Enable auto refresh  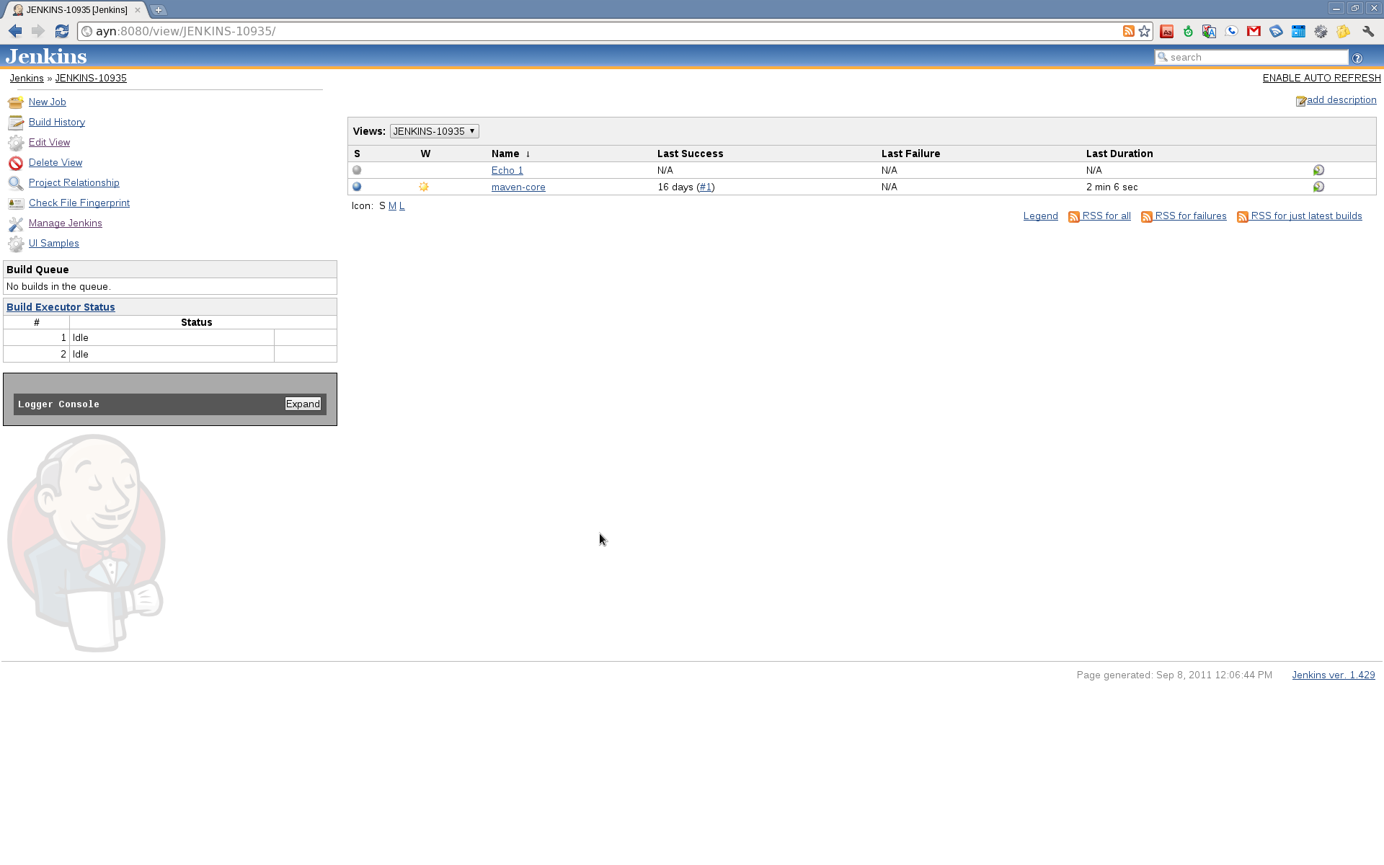click(1321, 78)
